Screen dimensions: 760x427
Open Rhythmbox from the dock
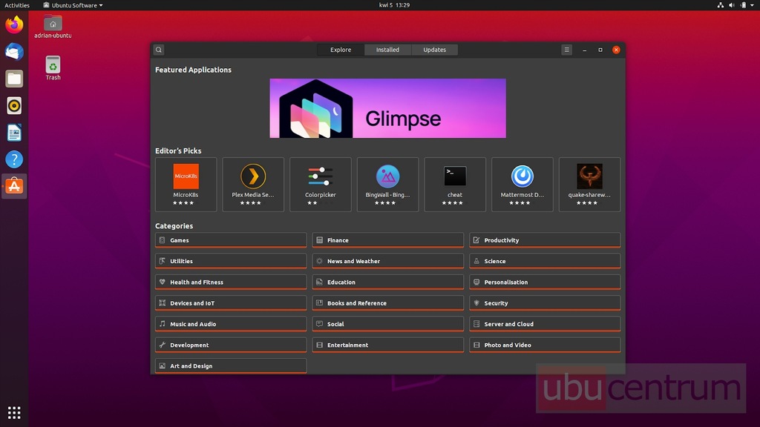point(14,105)
